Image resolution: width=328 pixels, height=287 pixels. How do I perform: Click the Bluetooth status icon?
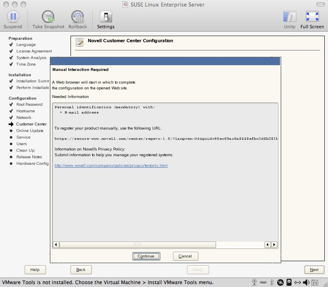tap(272, 282)
